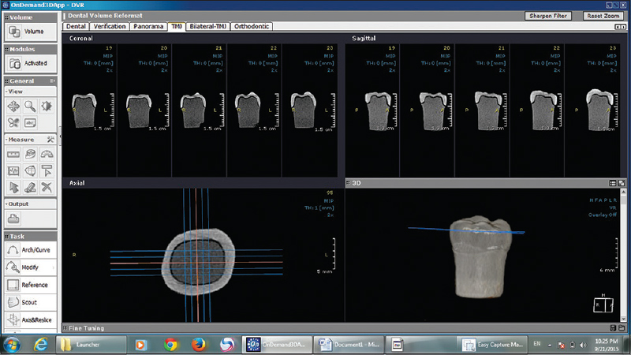Open Google Chrome from the taskbar

[x=170, y=344]
